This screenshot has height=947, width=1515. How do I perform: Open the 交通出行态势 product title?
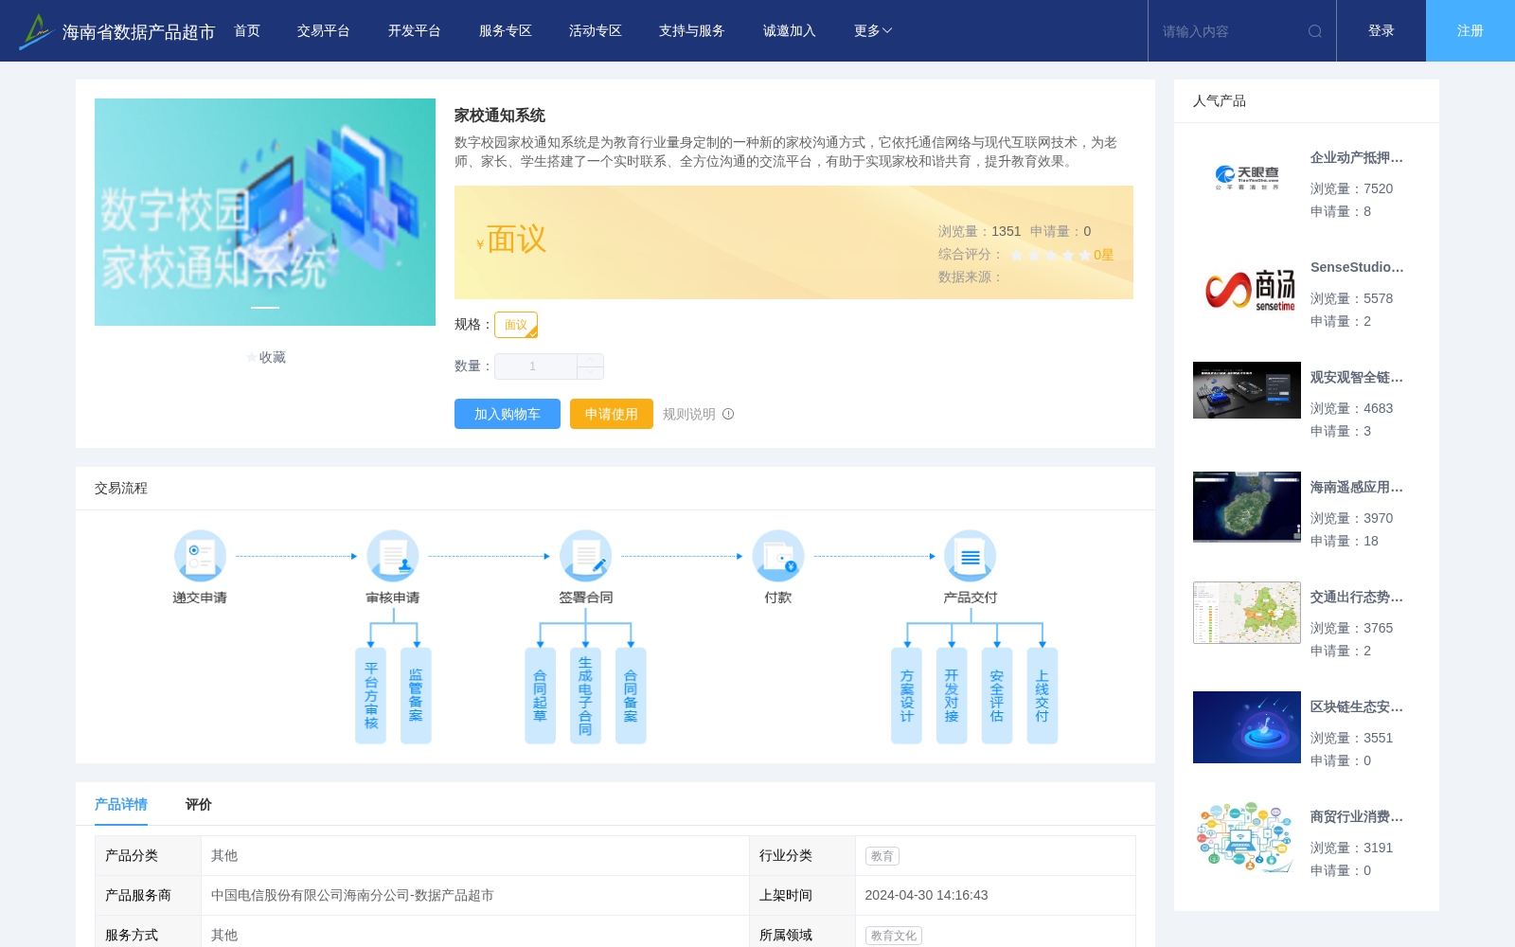click(1357, 598)
